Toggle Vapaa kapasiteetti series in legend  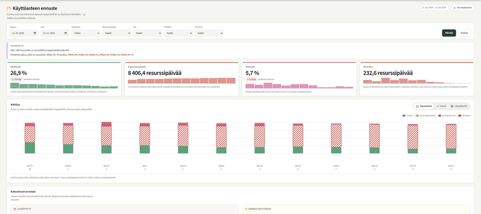(425, 115)
